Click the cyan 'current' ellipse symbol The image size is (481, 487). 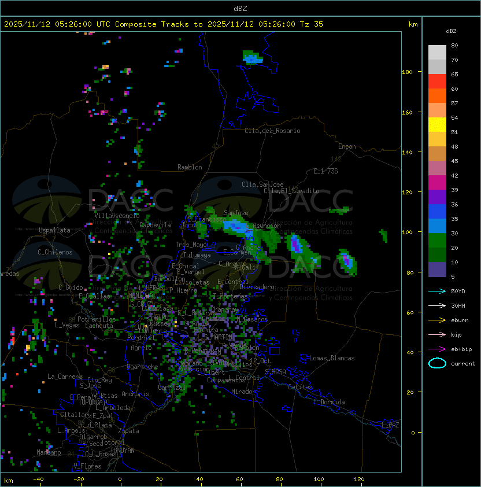[x=437, y=363]
